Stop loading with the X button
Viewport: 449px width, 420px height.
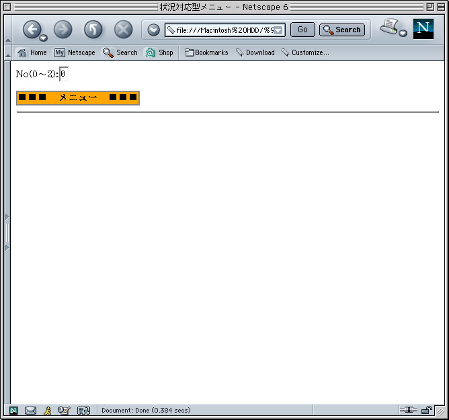124,29
